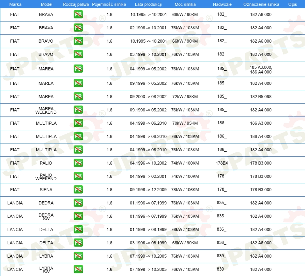Select the PALIO WEEKEND model cell

pos(46,177)
